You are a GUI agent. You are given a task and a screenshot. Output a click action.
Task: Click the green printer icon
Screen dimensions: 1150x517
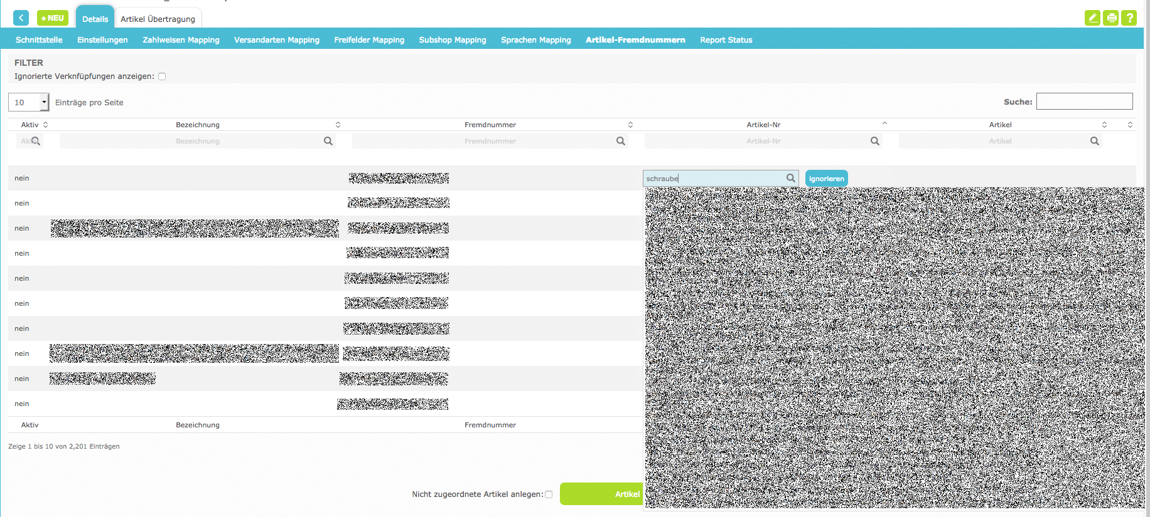[1111, 18]
